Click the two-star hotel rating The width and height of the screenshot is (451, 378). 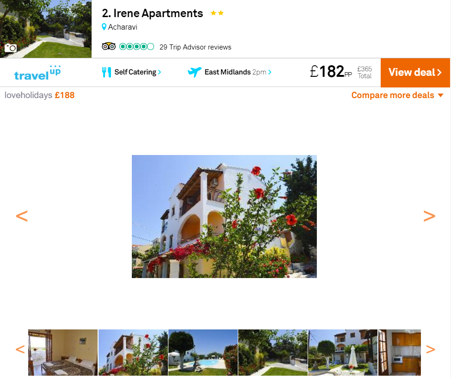pos(217,13)
